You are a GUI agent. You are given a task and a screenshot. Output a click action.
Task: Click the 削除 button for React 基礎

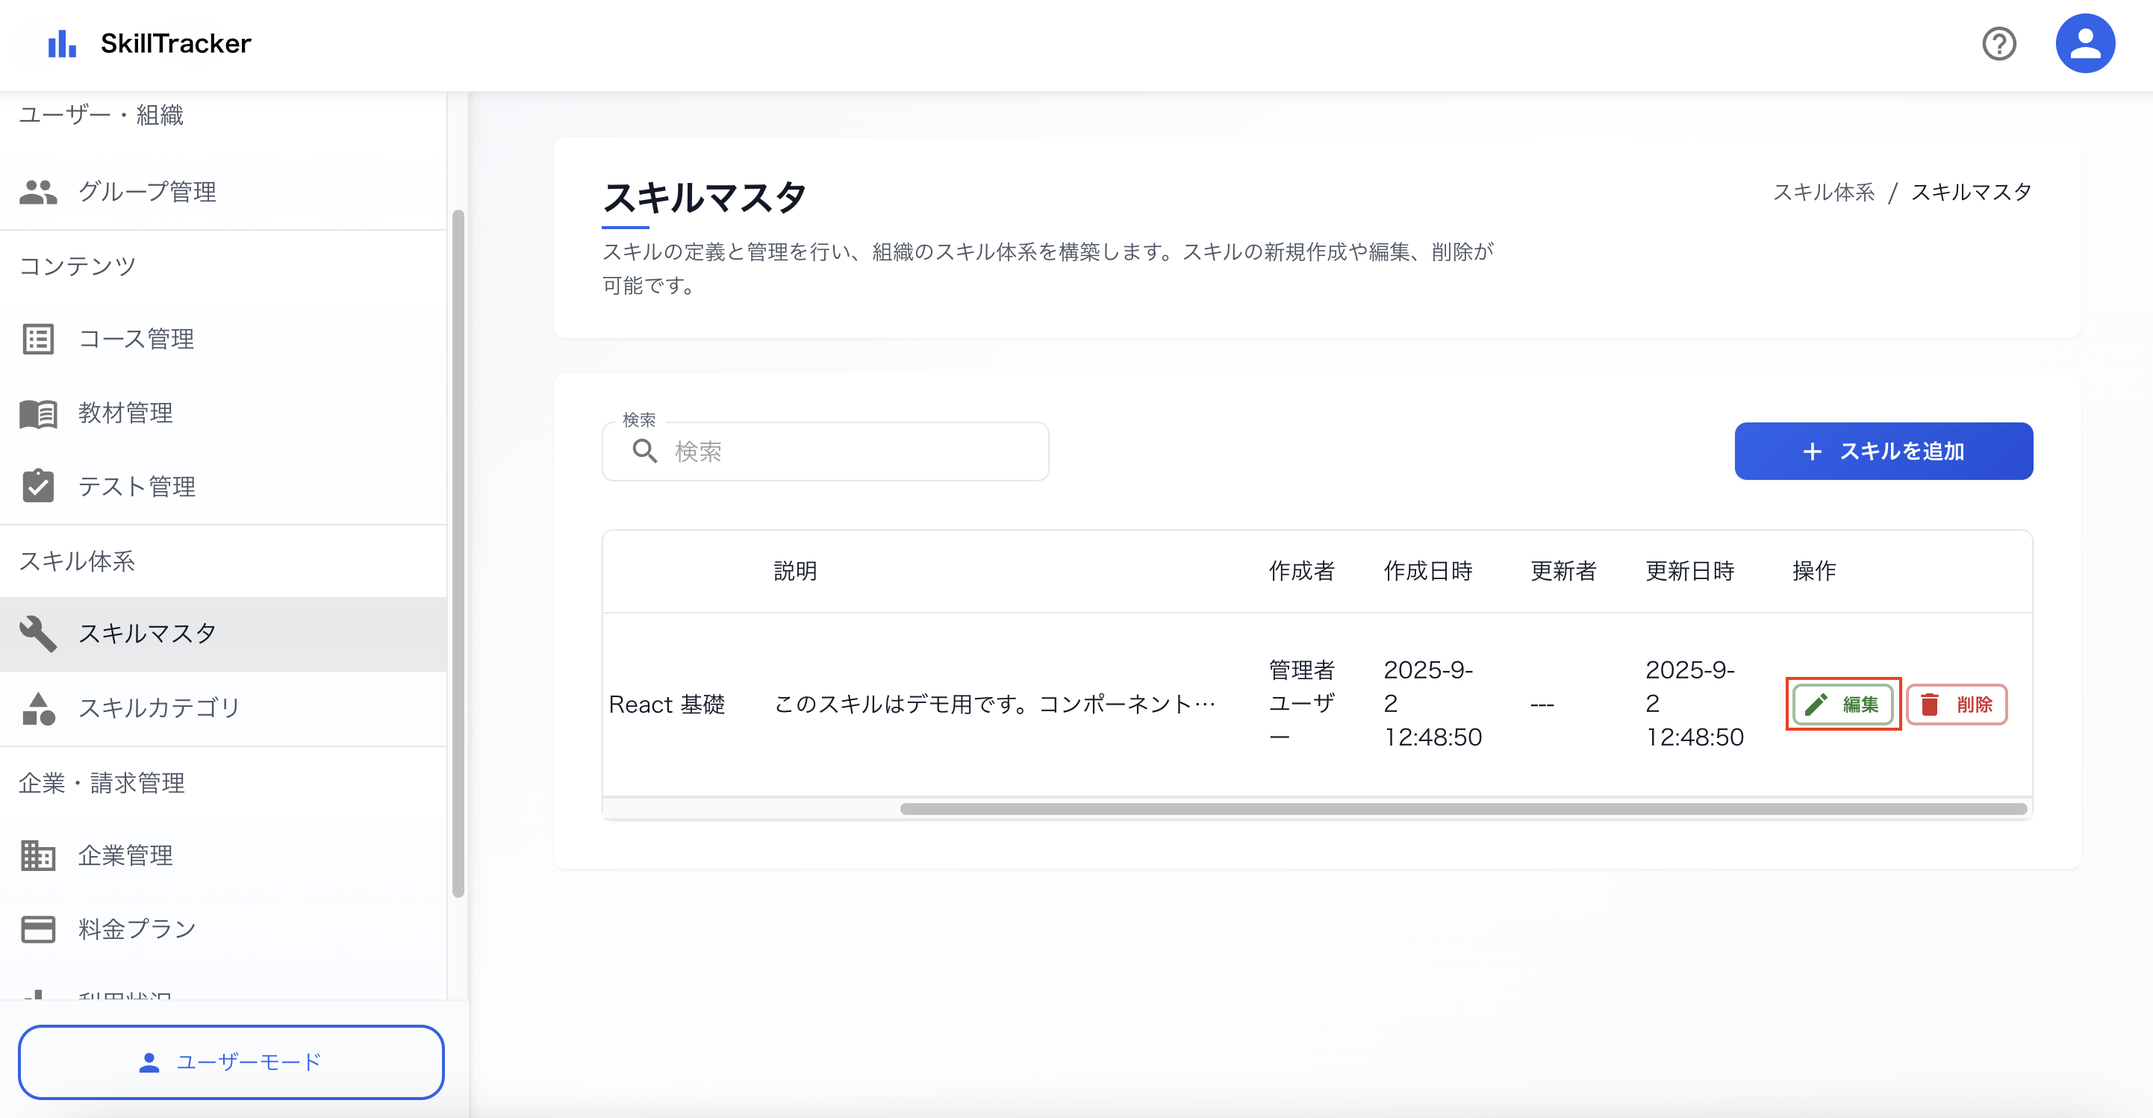pos(1956,705)
